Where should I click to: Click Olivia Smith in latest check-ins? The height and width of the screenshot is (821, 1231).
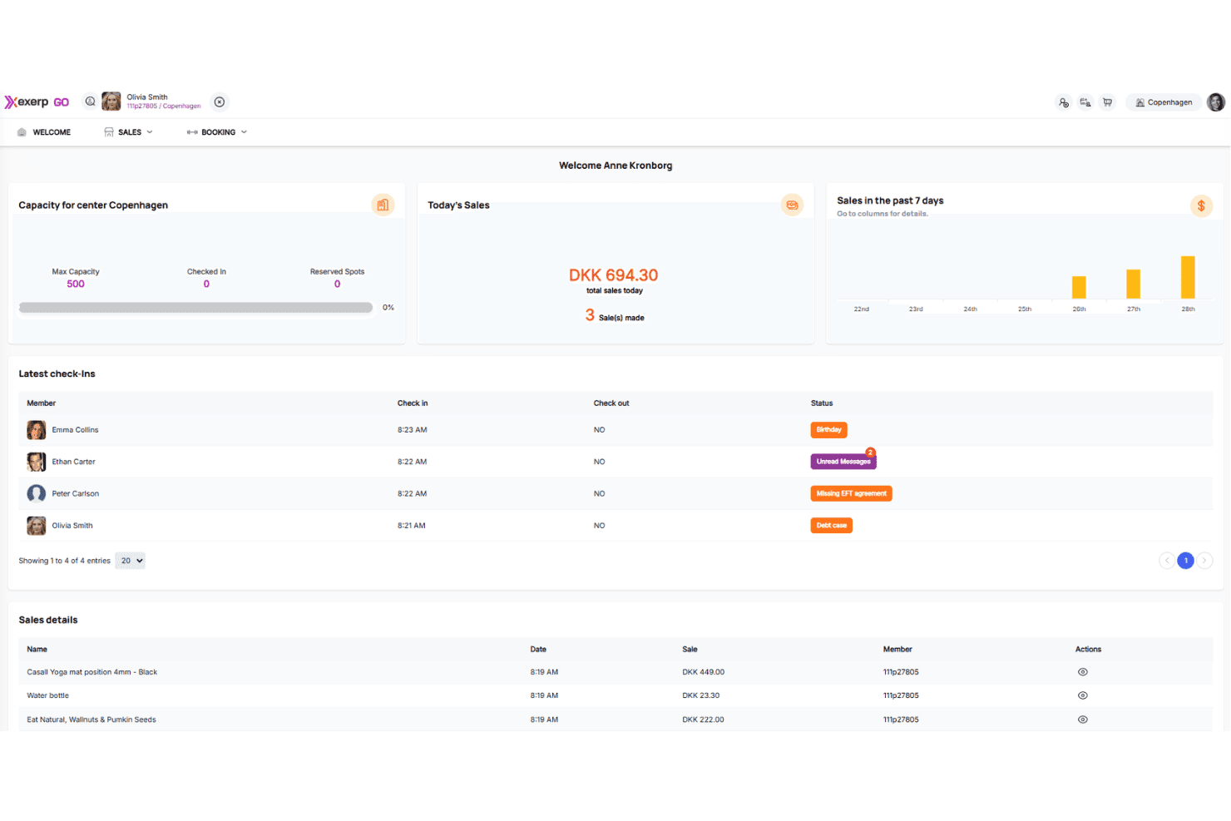click(x=72, y=526)
